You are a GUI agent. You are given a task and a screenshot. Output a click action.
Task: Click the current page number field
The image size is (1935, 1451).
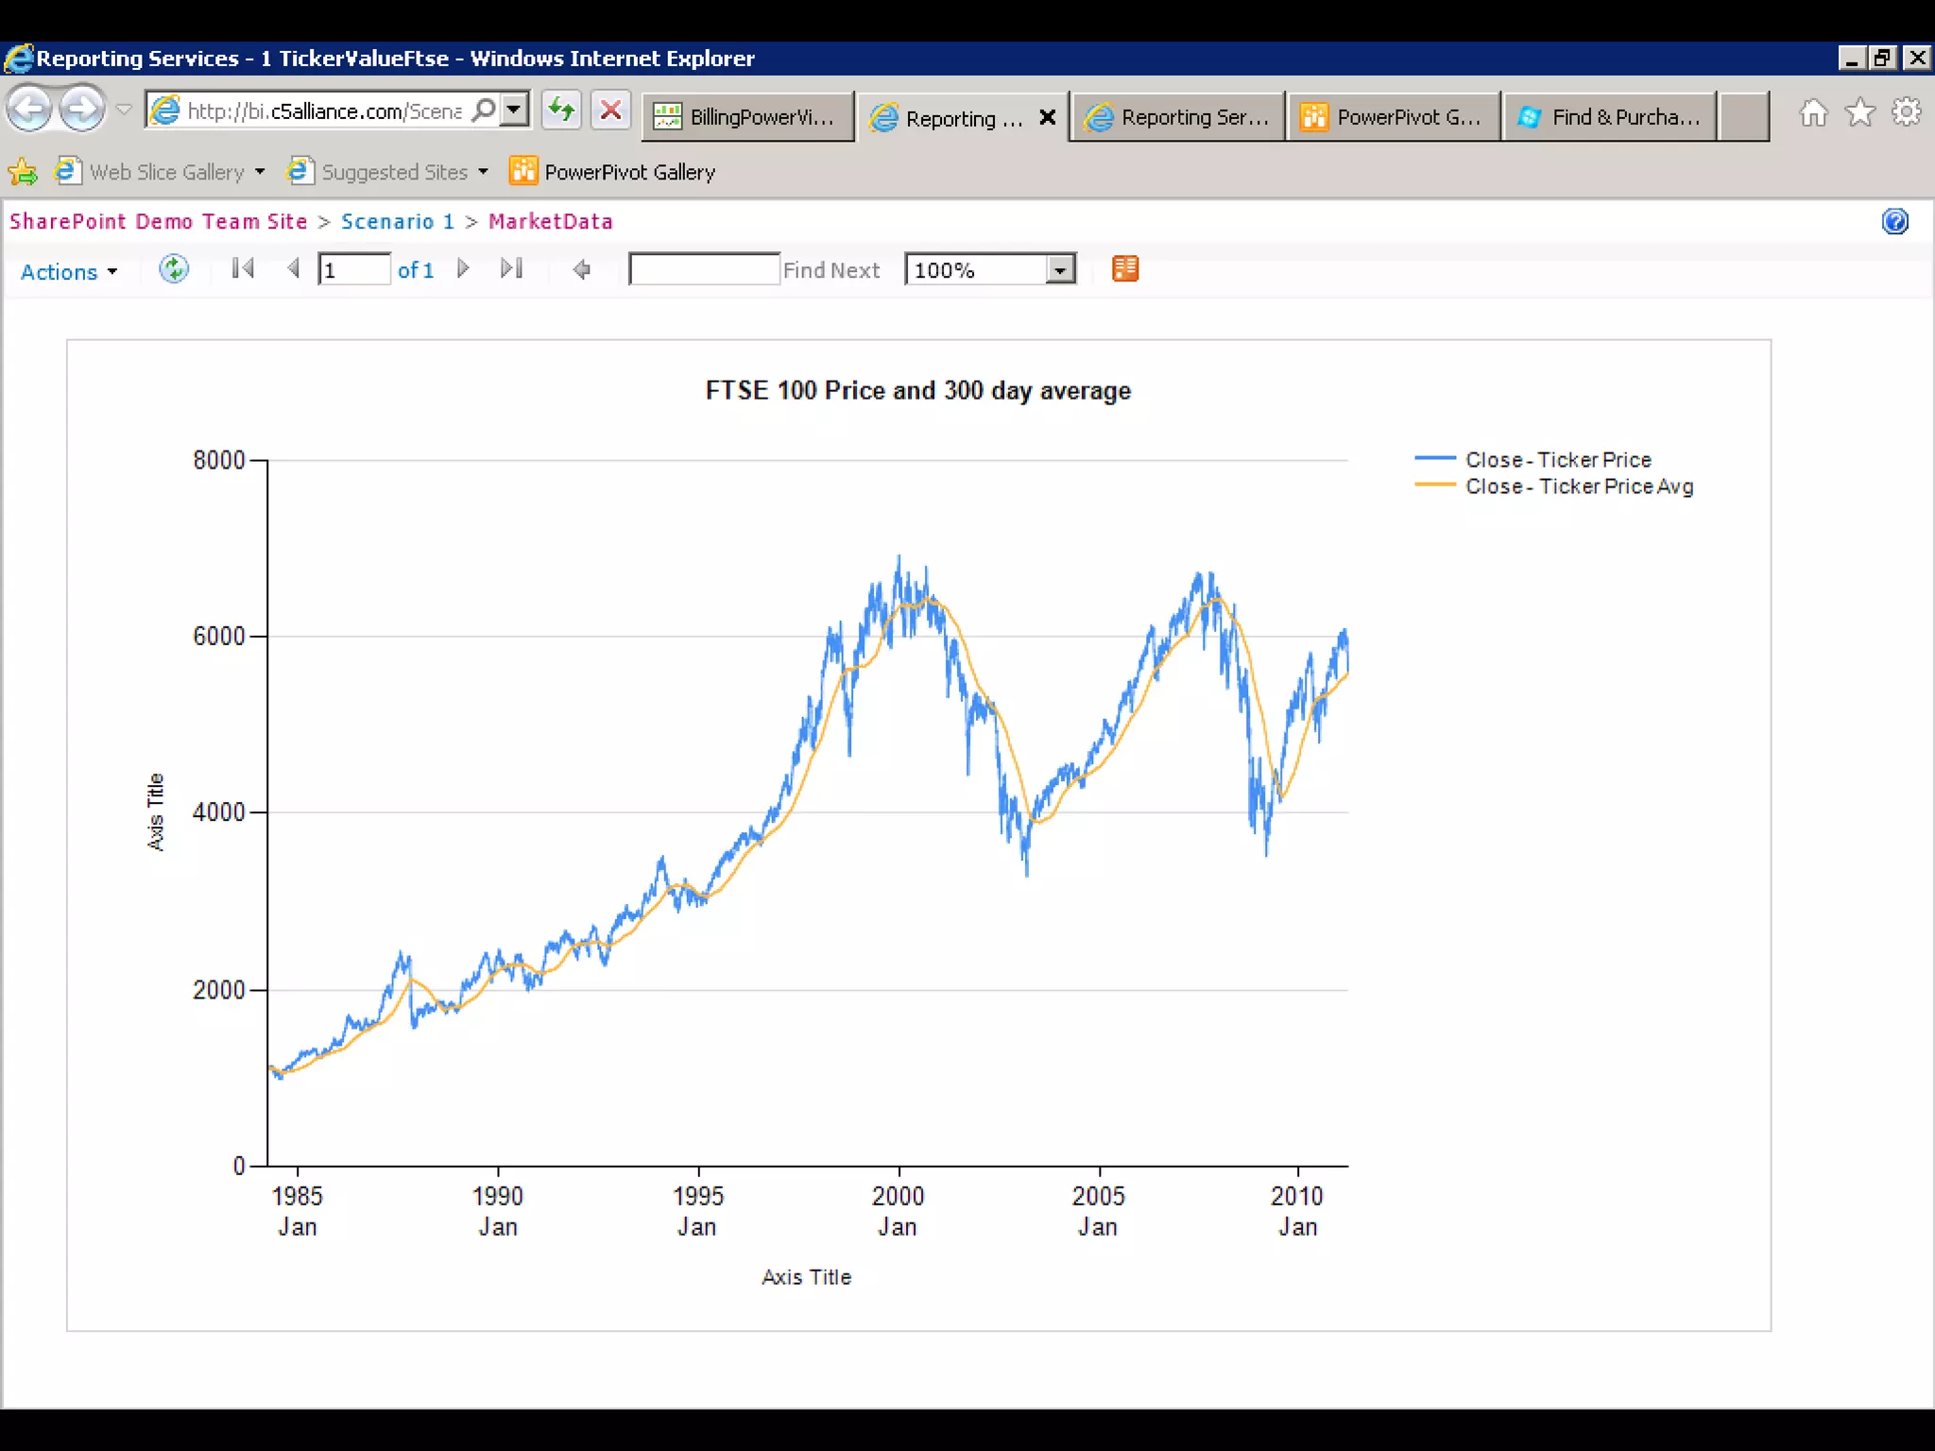353,270
